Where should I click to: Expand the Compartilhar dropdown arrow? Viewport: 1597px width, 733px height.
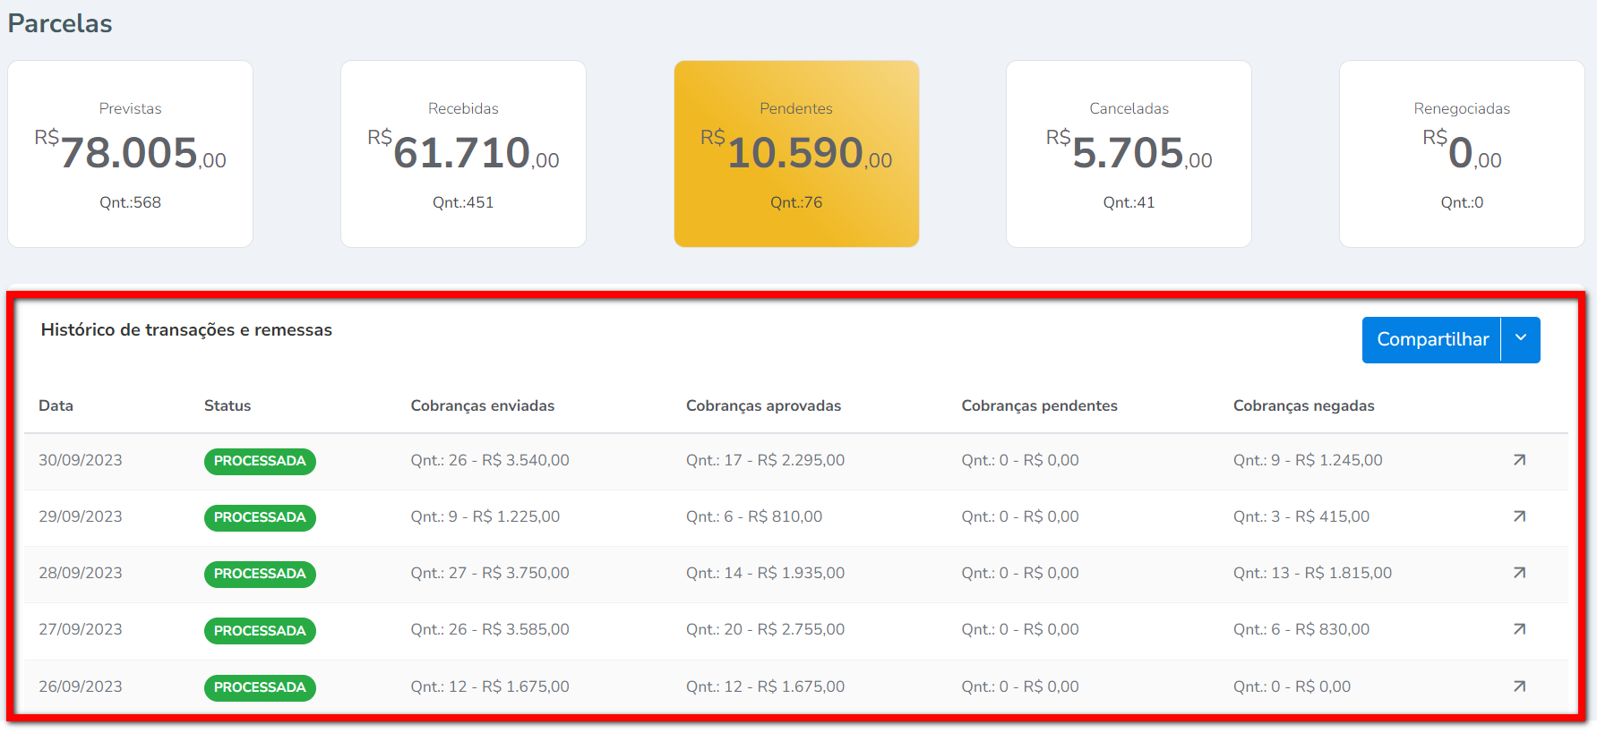point(1521,339)
